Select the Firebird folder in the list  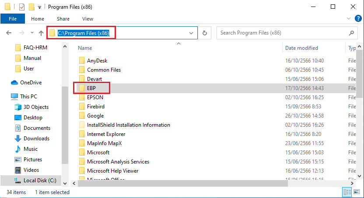pyautogui.click(x=95, y=106)
